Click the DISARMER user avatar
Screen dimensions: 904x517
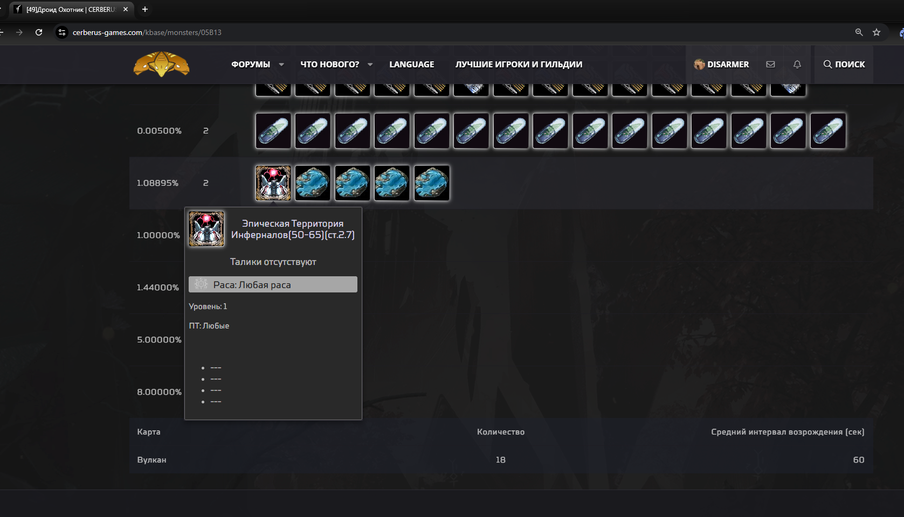point(699,64)
